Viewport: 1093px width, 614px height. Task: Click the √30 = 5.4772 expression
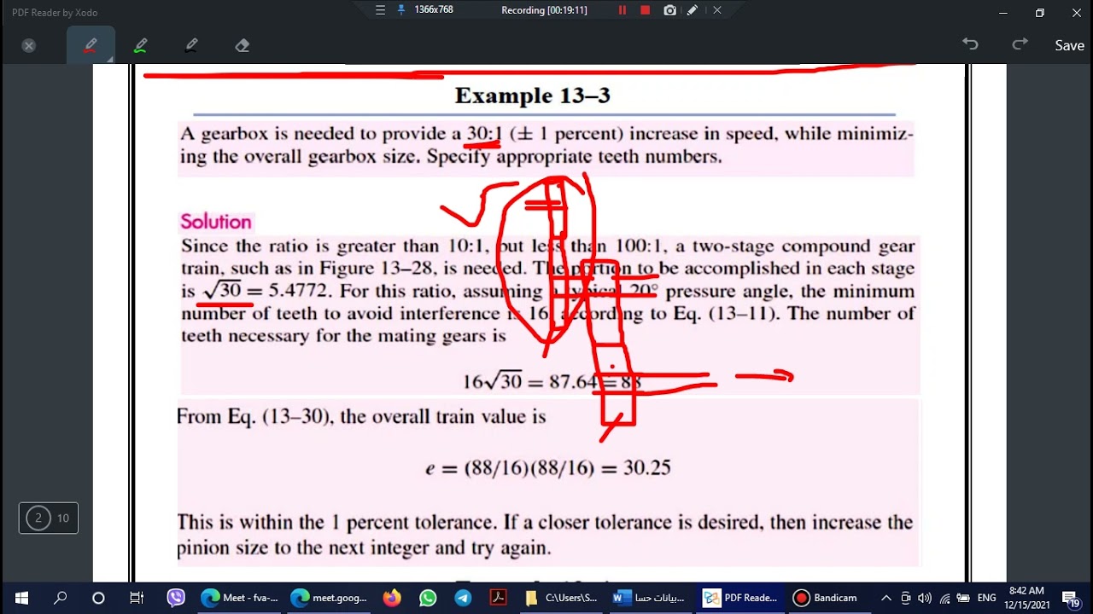pos(266,291)
